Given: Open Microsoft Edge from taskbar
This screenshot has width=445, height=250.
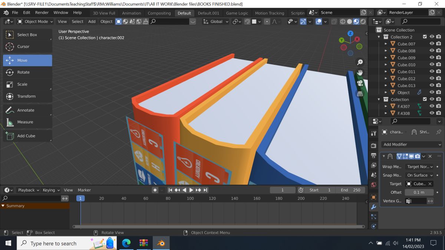Looking at the screenshot, I should (126, 243).
